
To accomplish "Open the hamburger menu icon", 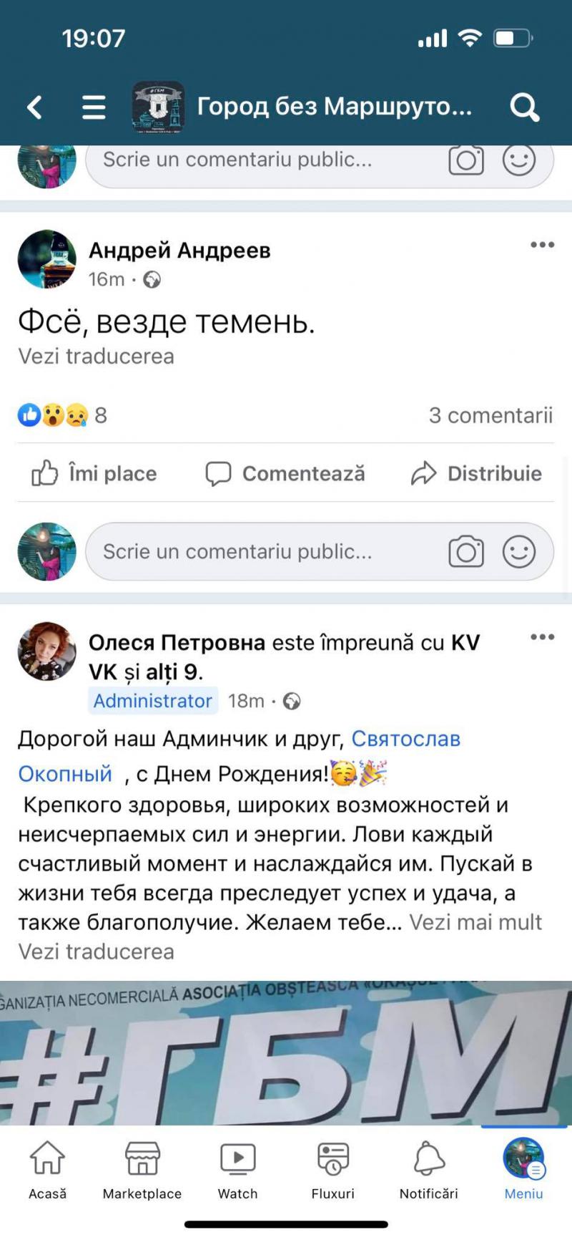I will 94,107.
